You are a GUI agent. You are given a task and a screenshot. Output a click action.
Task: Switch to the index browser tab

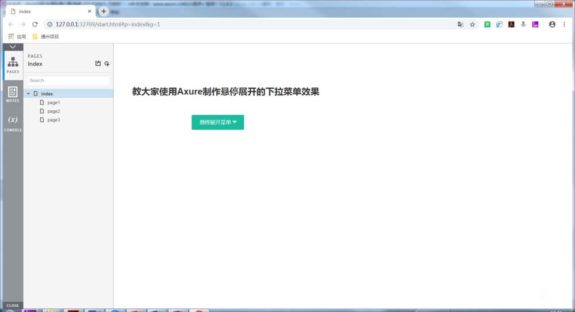[49, 11]
